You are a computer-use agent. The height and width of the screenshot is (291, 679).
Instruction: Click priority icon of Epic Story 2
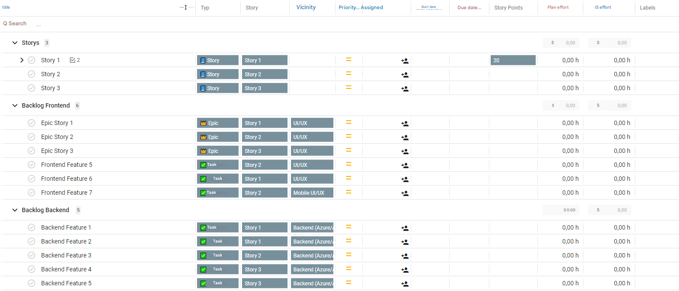[x=349, y=136]
